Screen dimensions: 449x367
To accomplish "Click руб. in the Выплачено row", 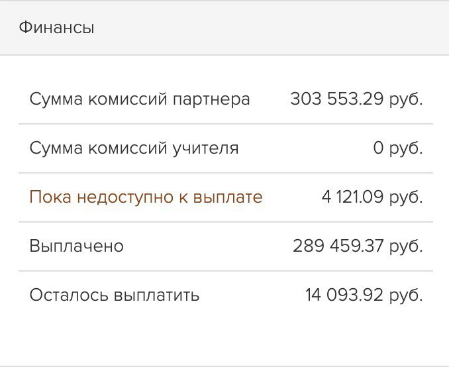I will pyautogui.click(x=407, y=246).
